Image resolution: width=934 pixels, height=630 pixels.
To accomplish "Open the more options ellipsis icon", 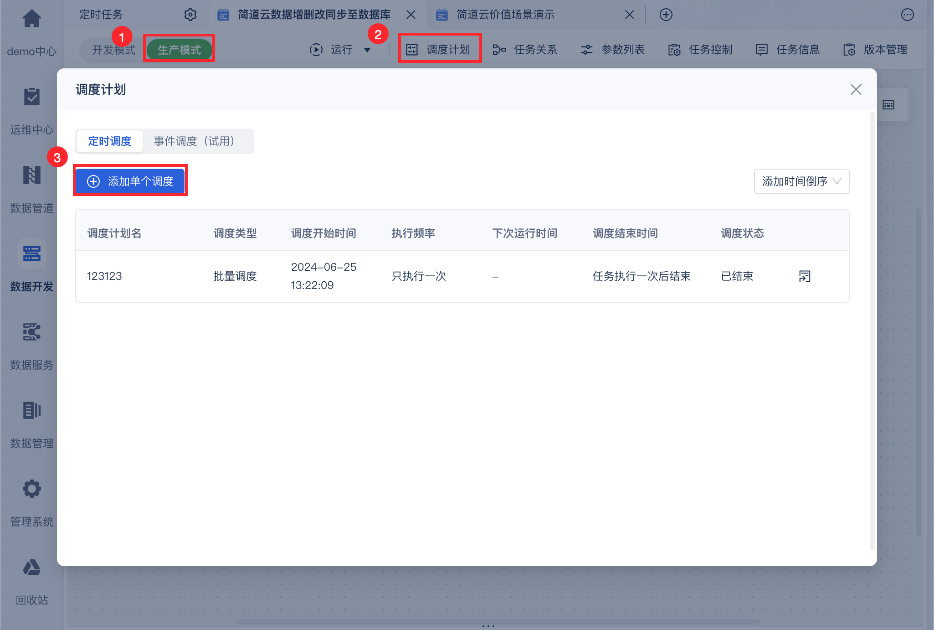I will point(908,15).
